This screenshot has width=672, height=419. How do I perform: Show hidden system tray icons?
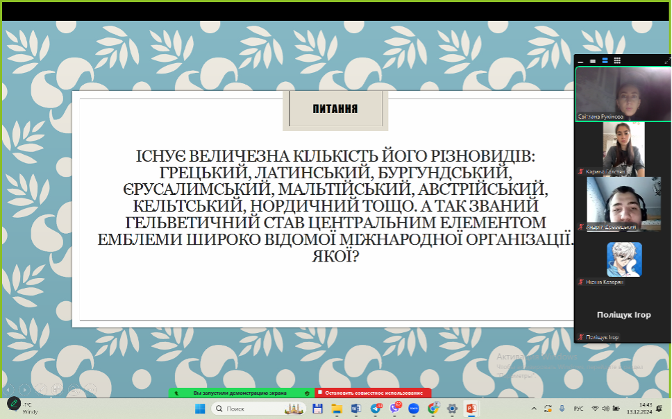point(533,409)
